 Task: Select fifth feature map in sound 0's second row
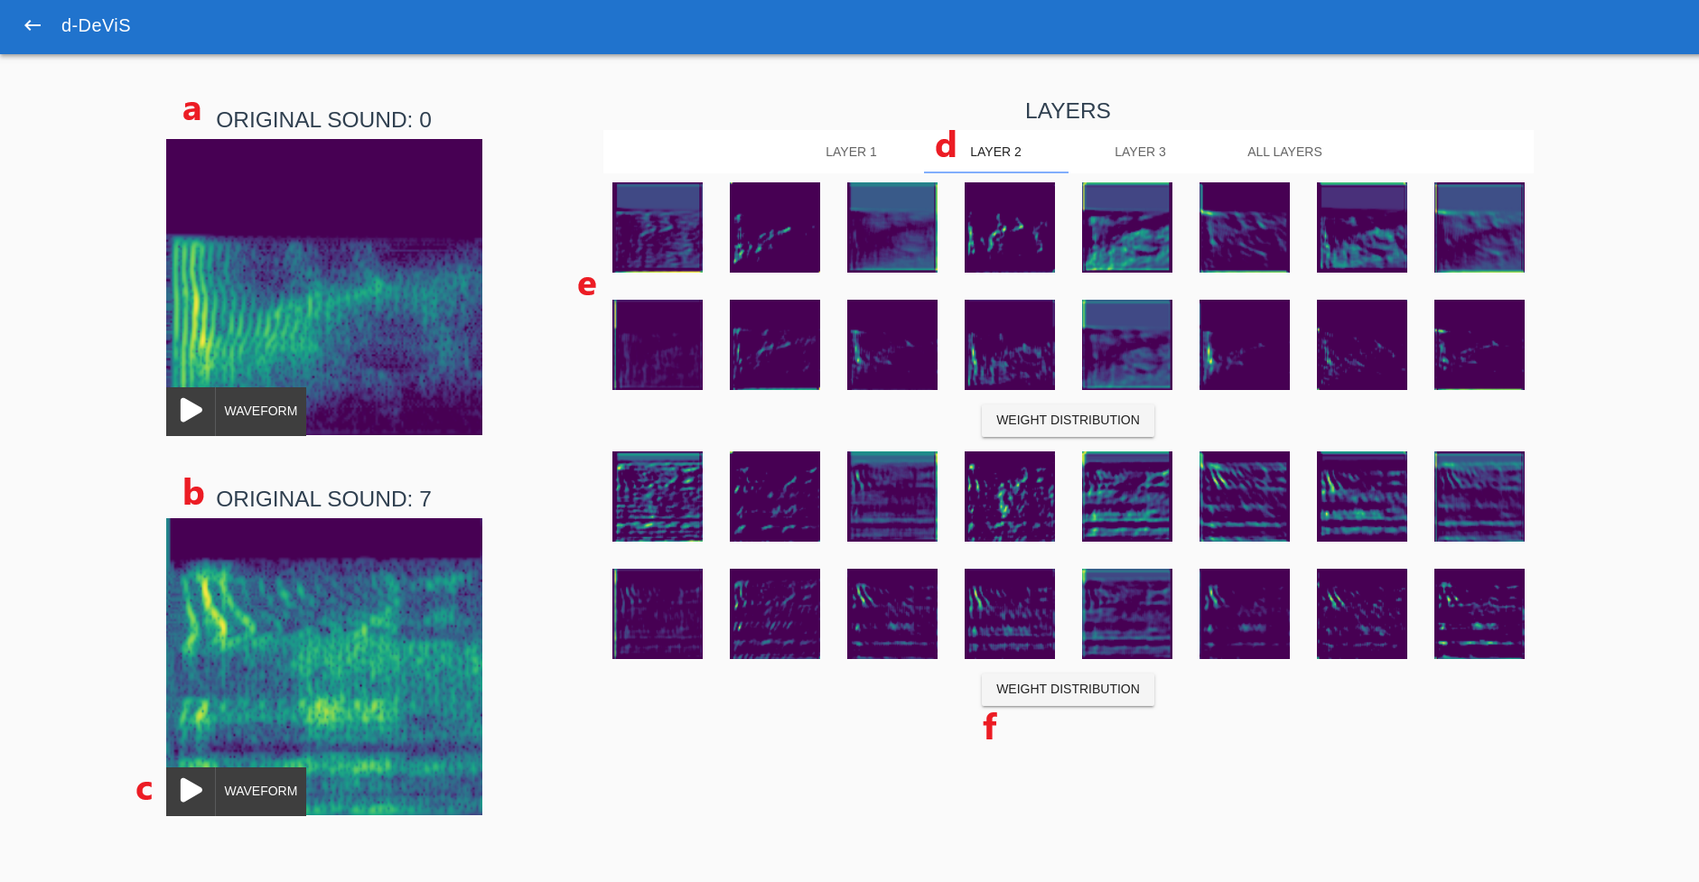pyautogui.click(x=1127, y=345)
